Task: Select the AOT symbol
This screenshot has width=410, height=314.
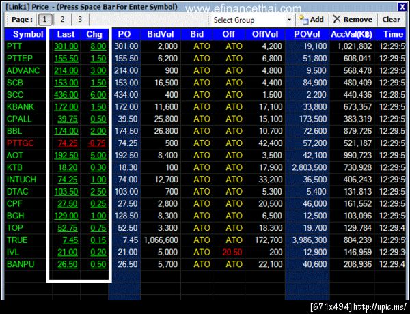Action: (x=15, y=155)
